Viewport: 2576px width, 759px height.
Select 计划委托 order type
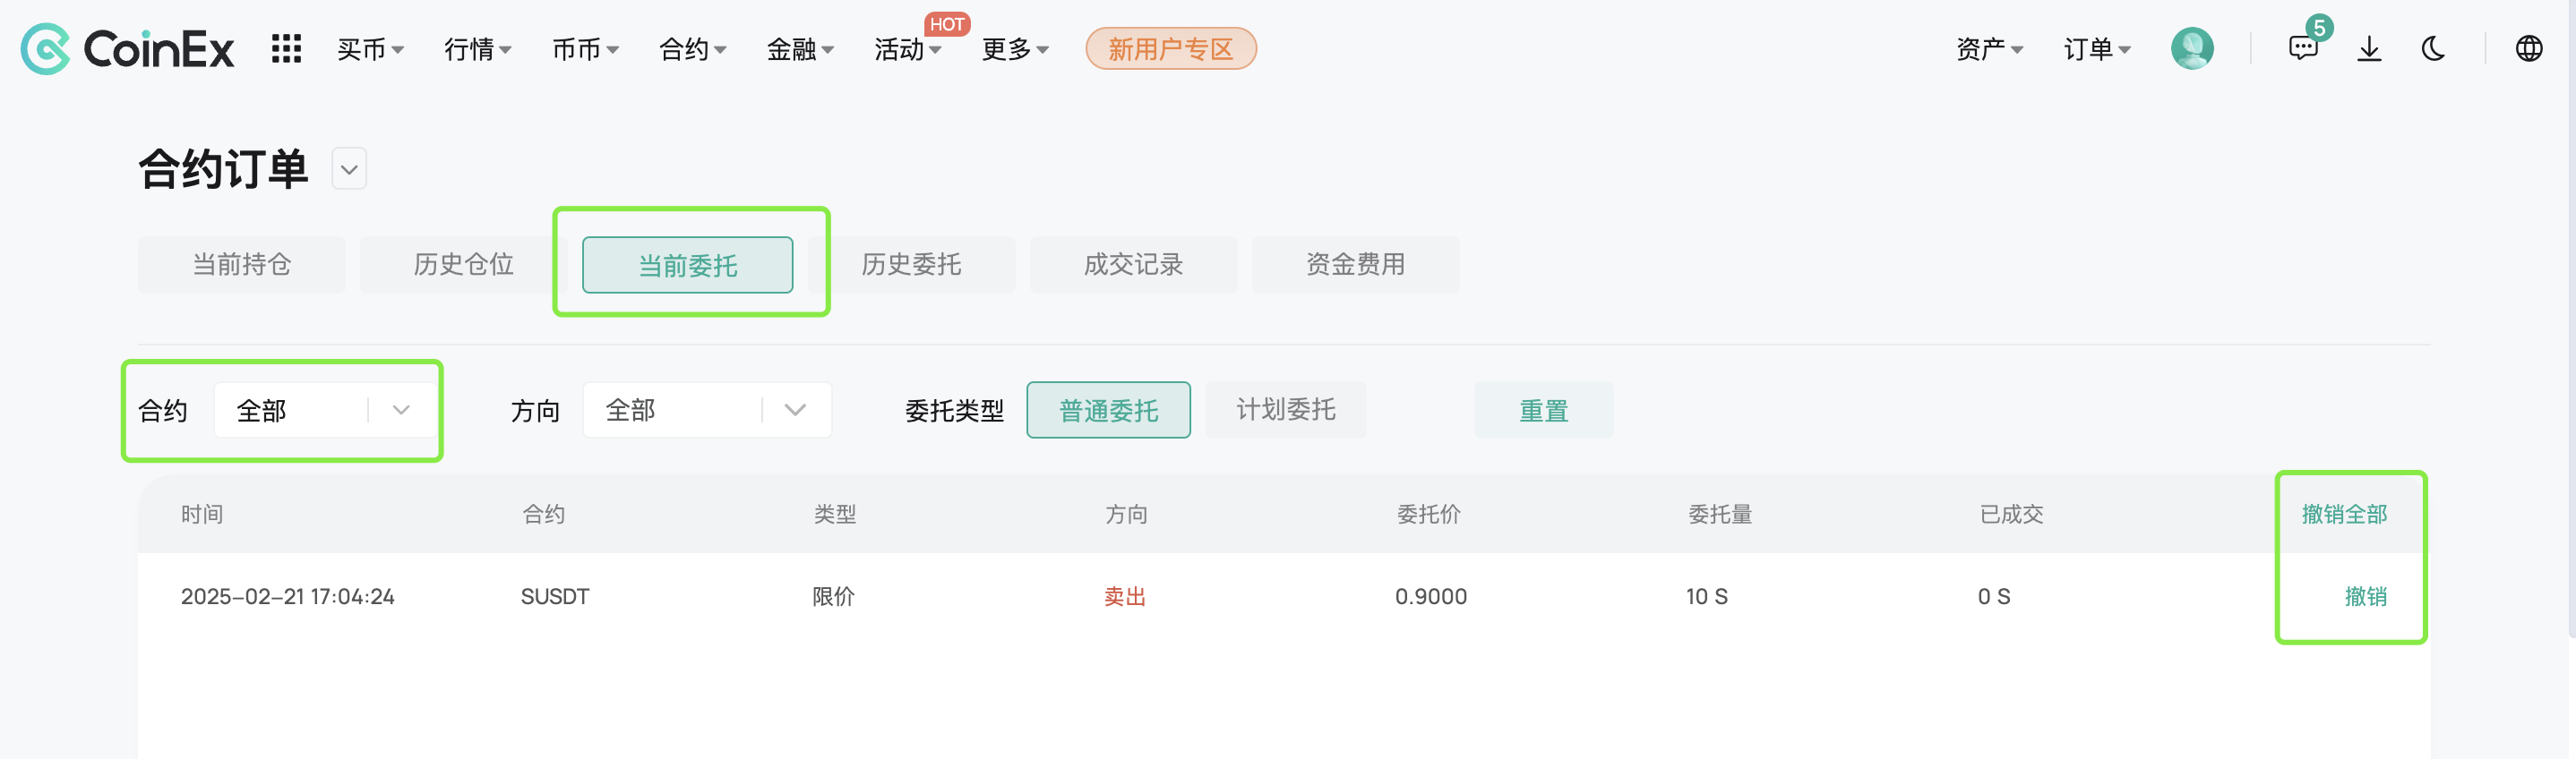(x=1285, y=409)
